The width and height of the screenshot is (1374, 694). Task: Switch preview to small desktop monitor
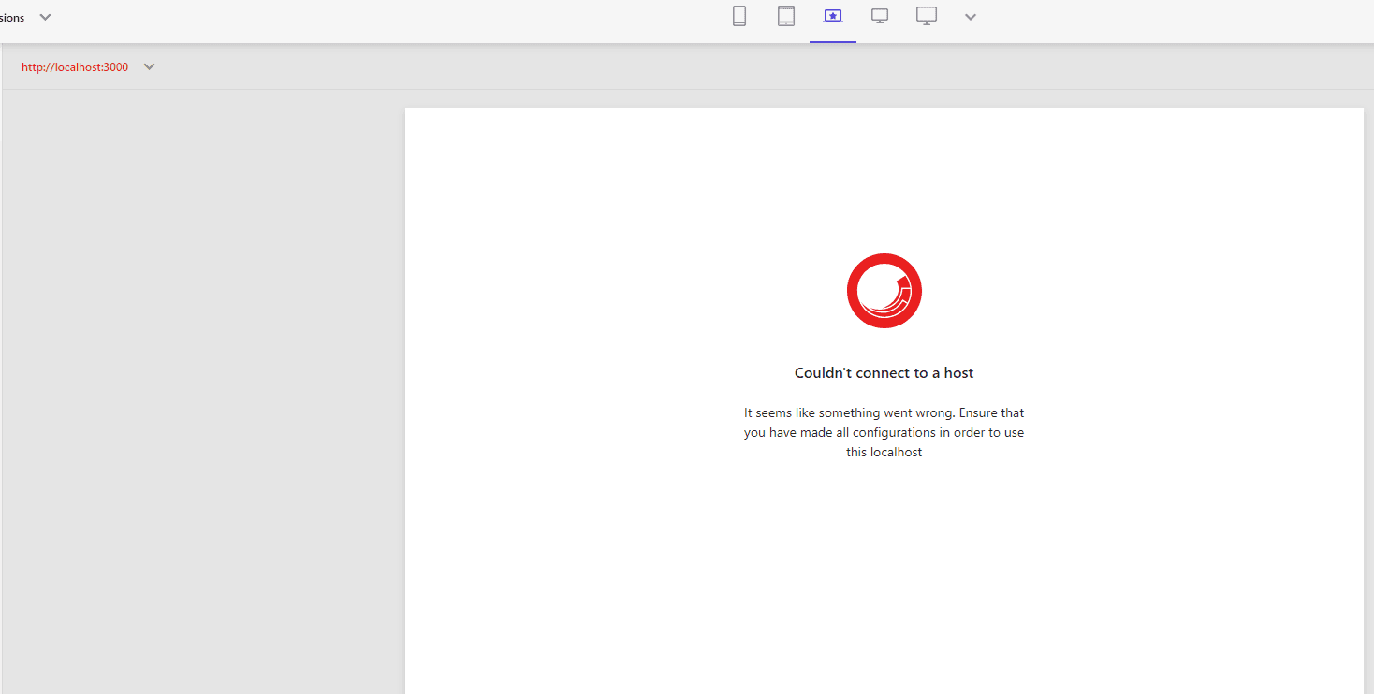(x=880, y=16)
